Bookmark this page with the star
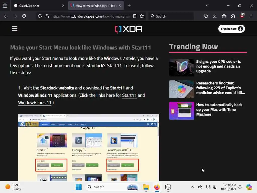The width and height of the screenshot is (257, 193). pos(142,16)
